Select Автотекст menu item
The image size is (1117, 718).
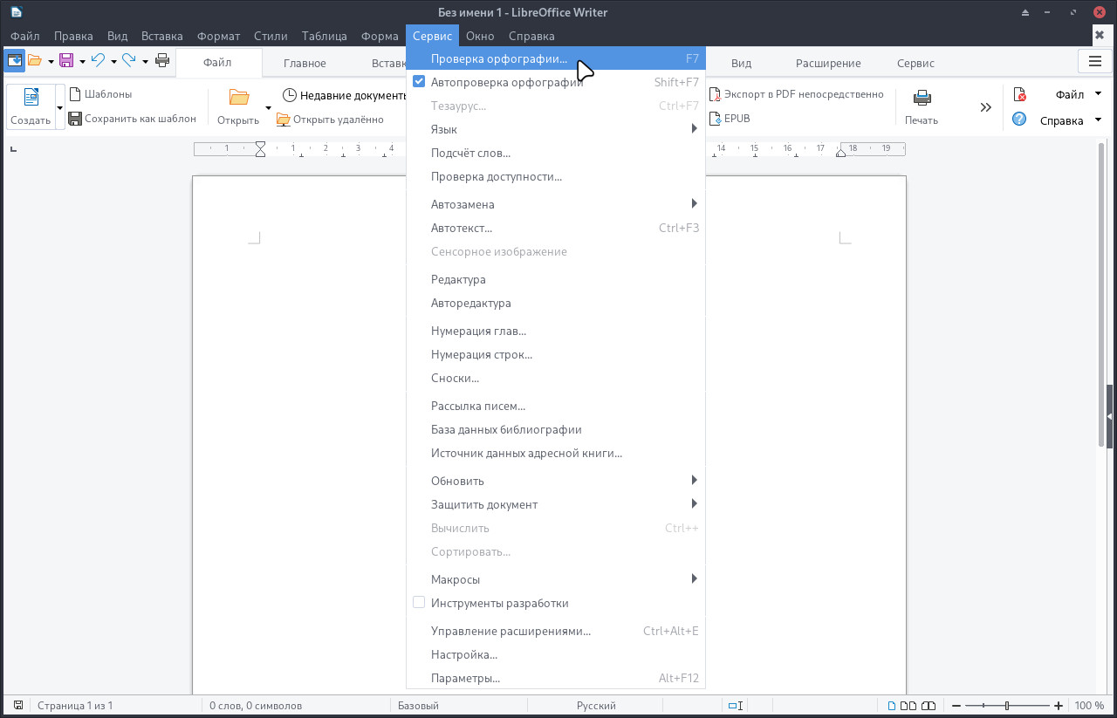click(x=556, y=228)
